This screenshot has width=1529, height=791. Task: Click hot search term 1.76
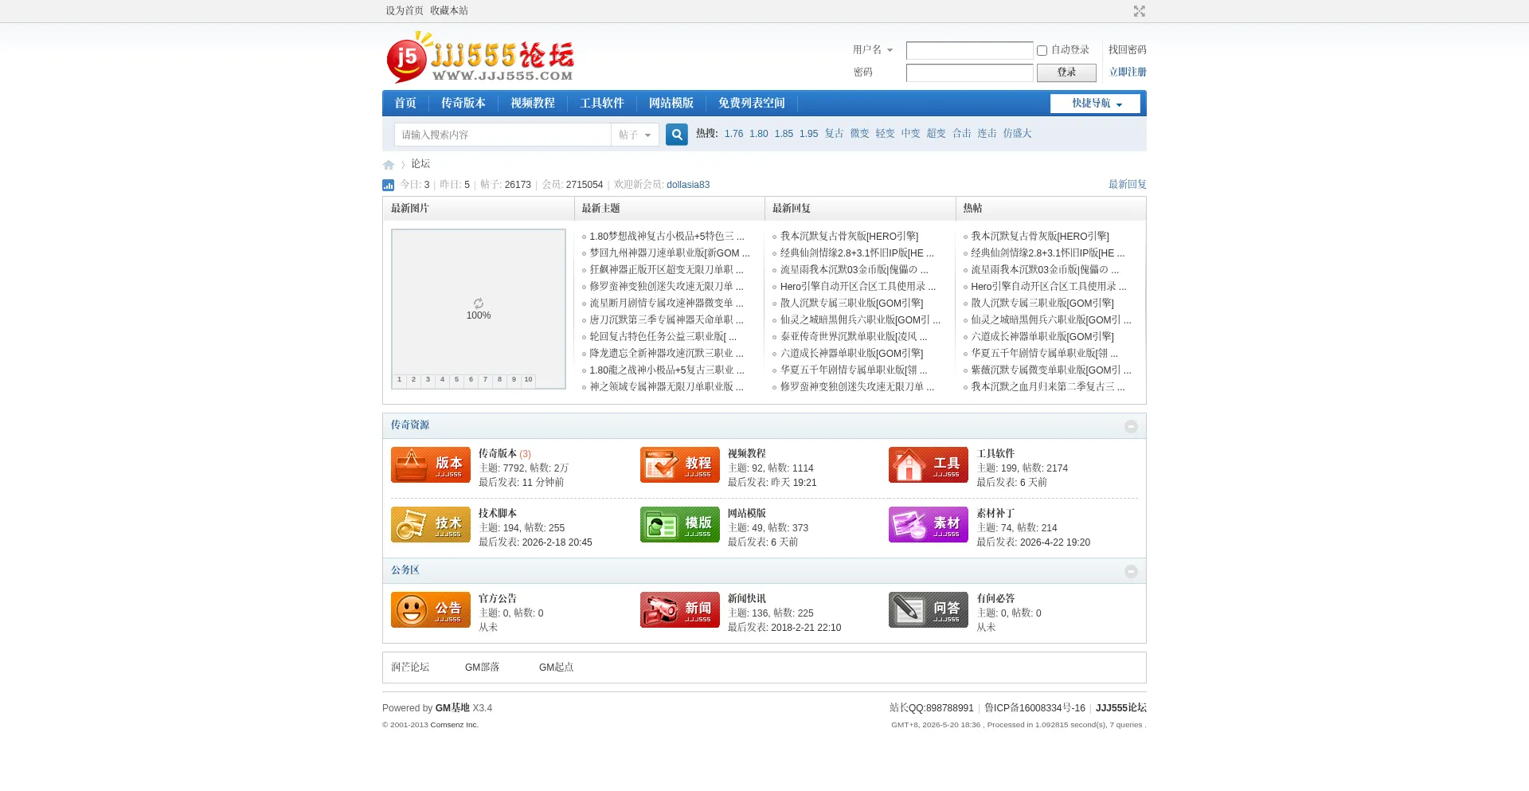click(734, 134)
